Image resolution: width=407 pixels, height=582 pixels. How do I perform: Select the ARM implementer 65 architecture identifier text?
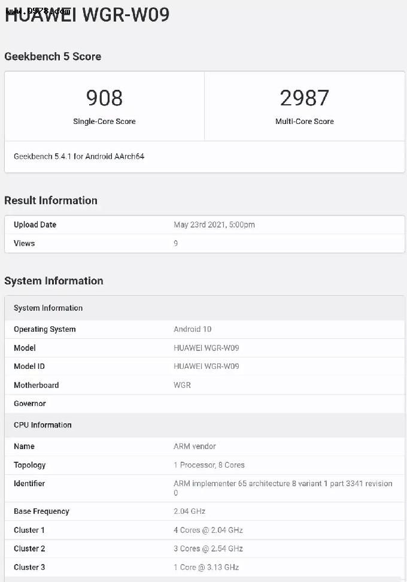283,488
